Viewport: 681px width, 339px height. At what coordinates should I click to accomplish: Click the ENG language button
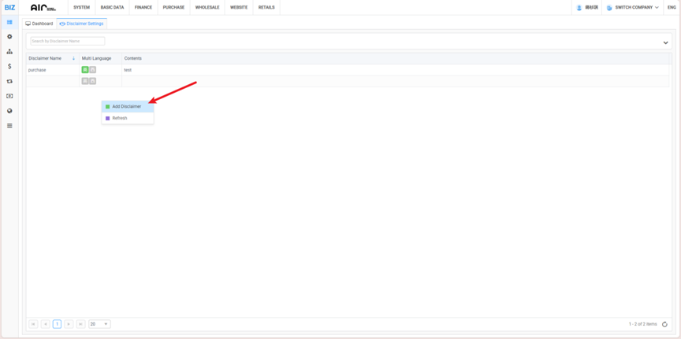click(x=672, y=7)
